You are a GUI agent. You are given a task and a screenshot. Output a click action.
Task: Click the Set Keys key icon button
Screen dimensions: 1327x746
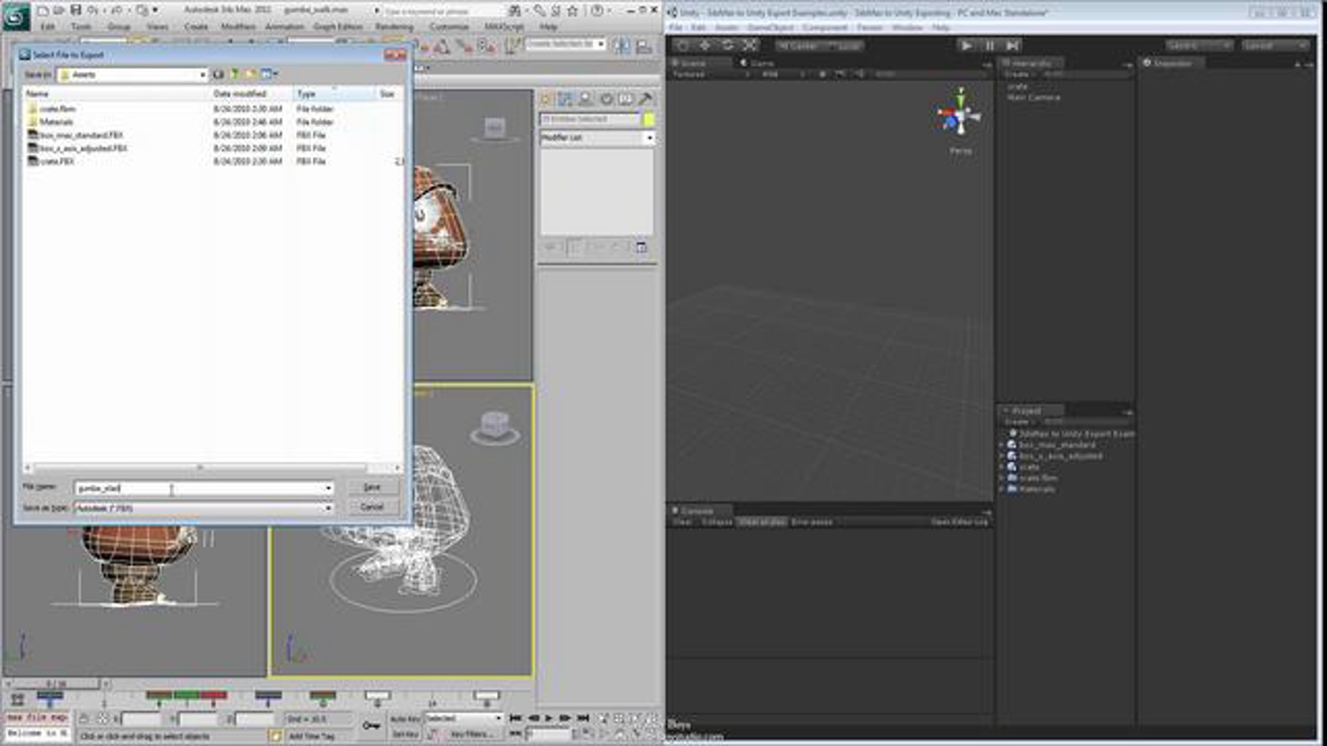pos(371,725)
